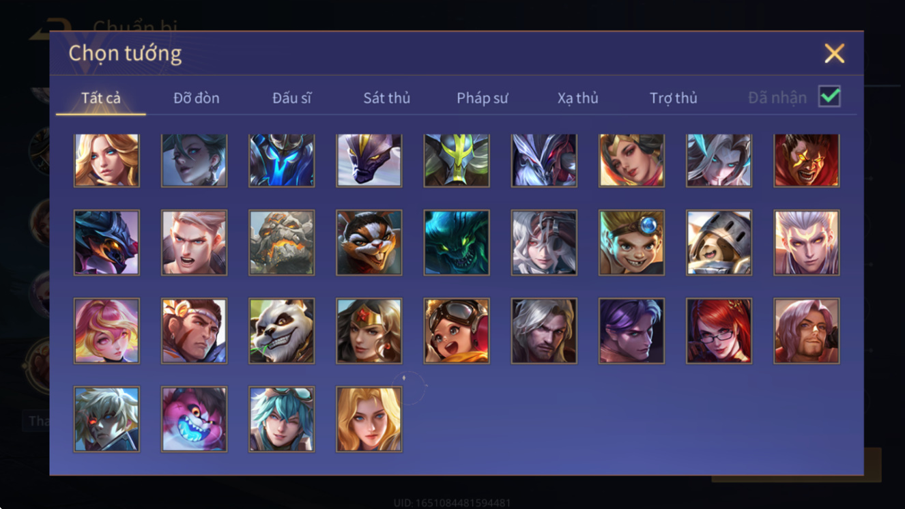Choose the red-haired woman with glasses
This screenshot has height=509, width=905.
click(x=719, y=331)
